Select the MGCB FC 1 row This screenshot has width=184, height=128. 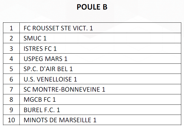pyautogui.click(x=92, y=100)
